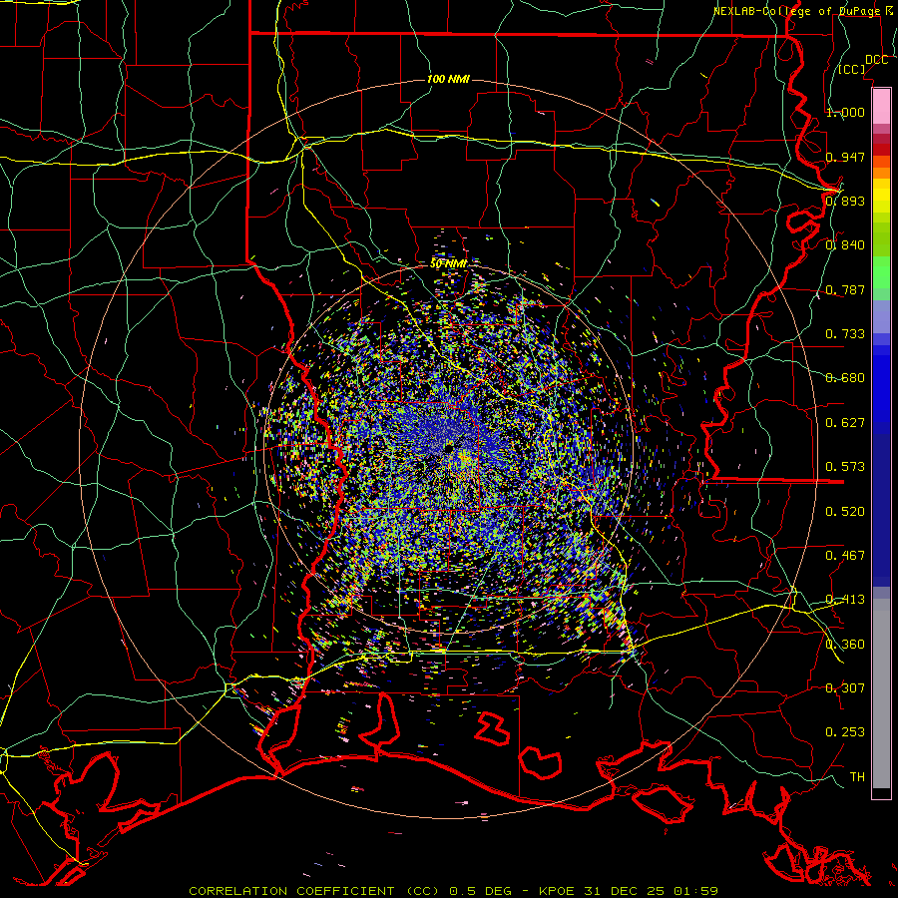Image resolution: width=898 pixels, height=898 pixels.
Task: Click the DCC label above the color scale
Action: pos(876,60)
